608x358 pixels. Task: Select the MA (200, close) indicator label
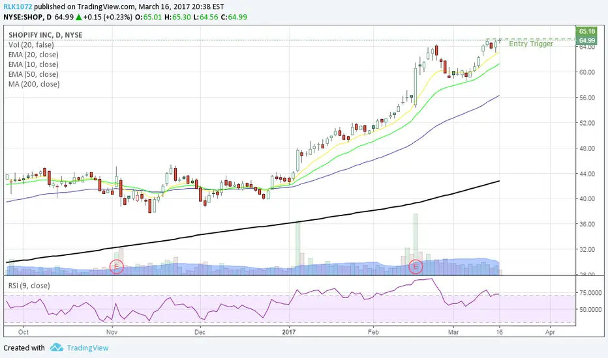[x=34, y=84]
